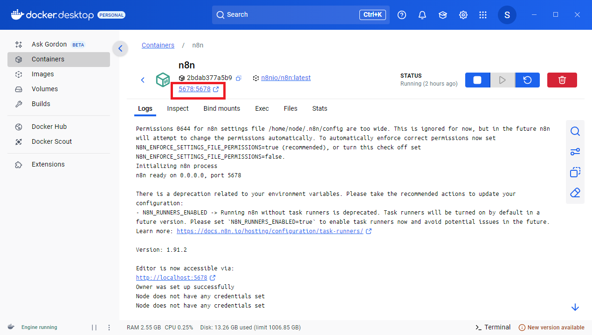The height and width of the screenshot is (335, 592).
Task: Open log display settings sliders icon
Action: tap(575, 152)
